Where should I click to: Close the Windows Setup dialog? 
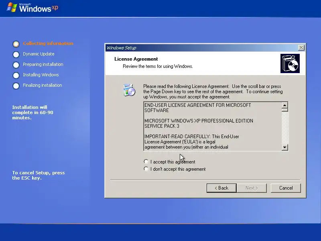pyautogui.click(x=301, y=48)
